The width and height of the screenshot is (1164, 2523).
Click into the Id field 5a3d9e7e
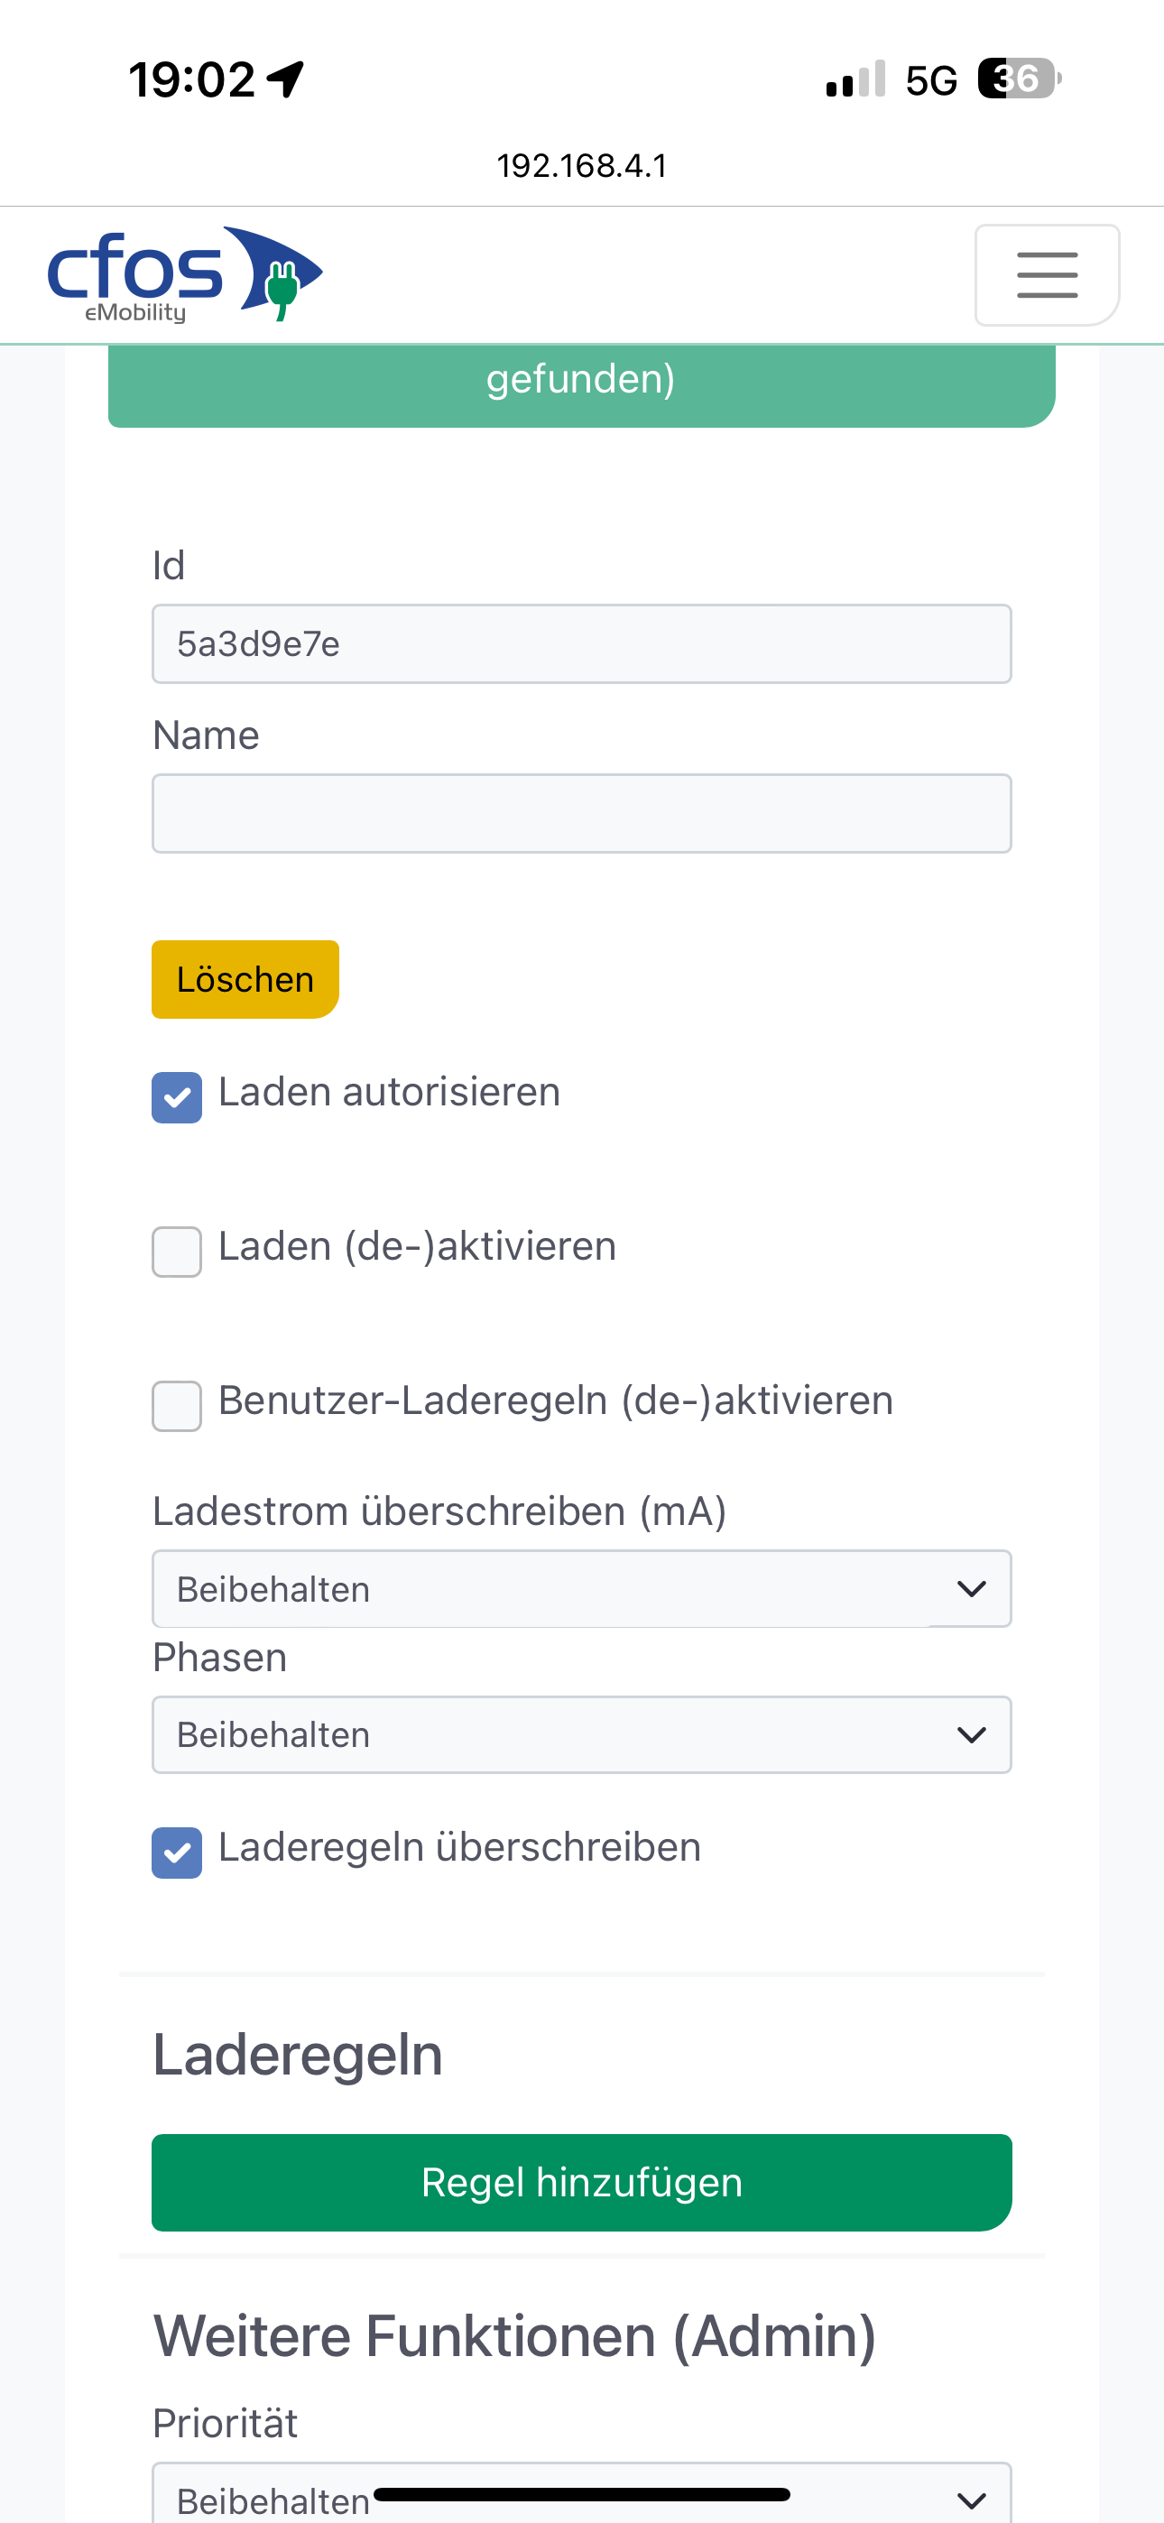[582, 643]
